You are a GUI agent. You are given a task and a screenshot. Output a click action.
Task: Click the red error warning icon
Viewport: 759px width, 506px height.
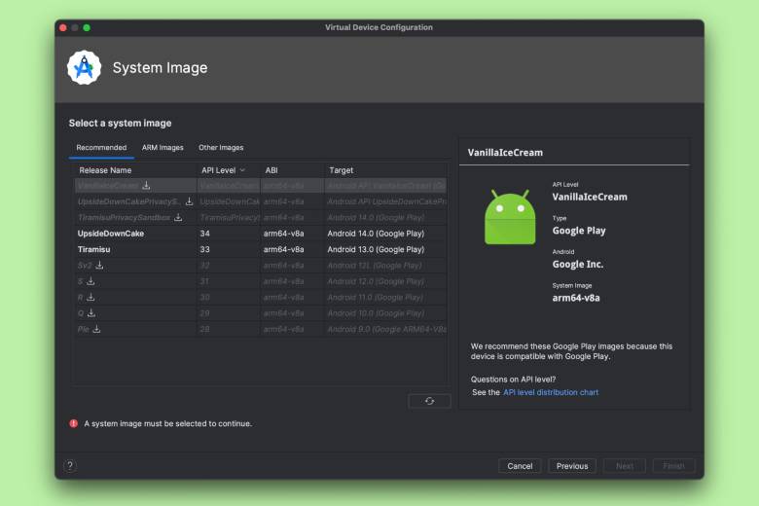(74, 423)
